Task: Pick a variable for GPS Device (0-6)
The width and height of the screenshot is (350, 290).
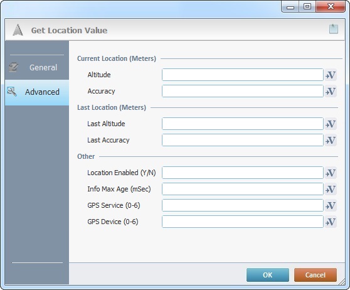Action: click(x=331, y=222)
